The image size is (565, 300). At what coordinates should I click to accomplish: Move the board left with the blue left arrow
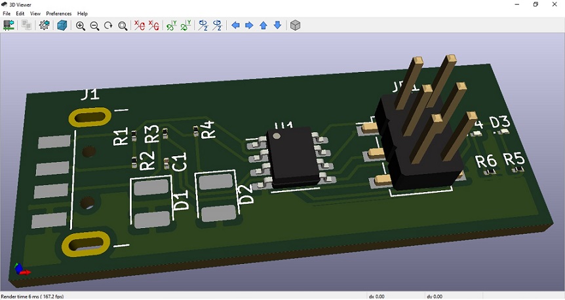click(x=235, y=25)
